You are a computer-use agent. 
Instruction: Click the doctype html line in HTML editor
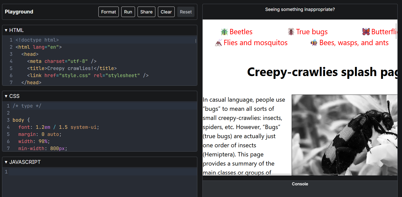coord(37,40)
